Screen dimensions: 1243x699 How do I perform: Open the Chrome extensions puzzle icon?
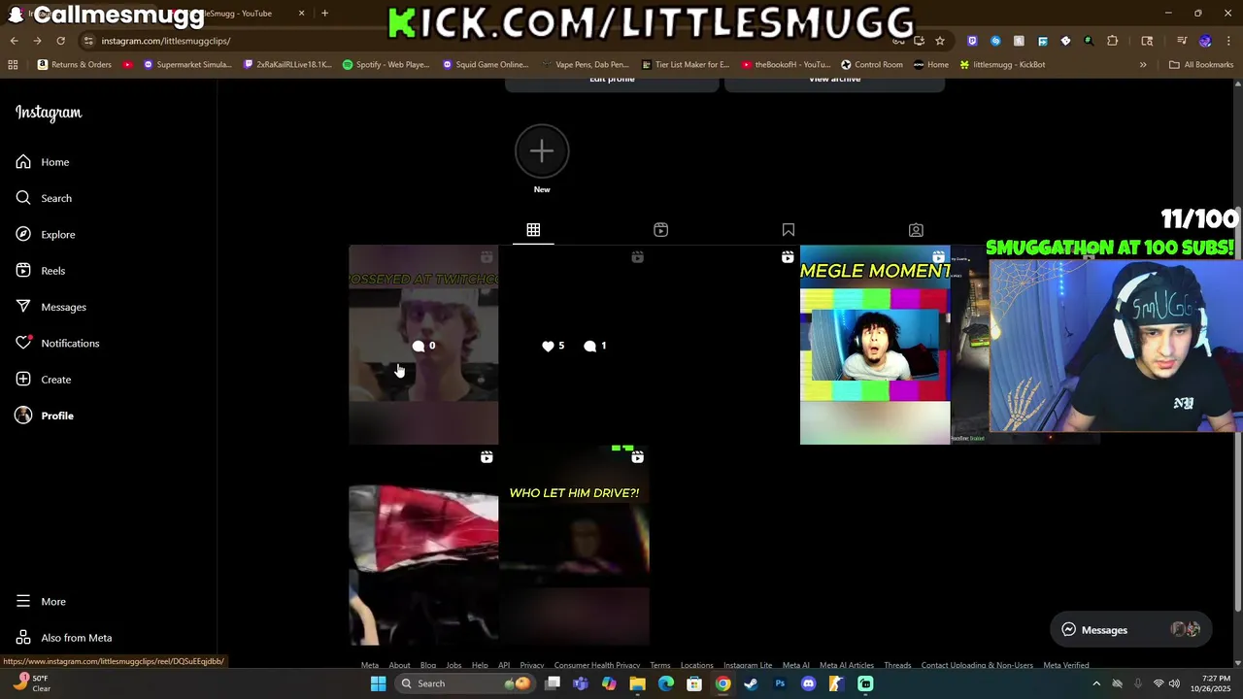click(1113, 41)
